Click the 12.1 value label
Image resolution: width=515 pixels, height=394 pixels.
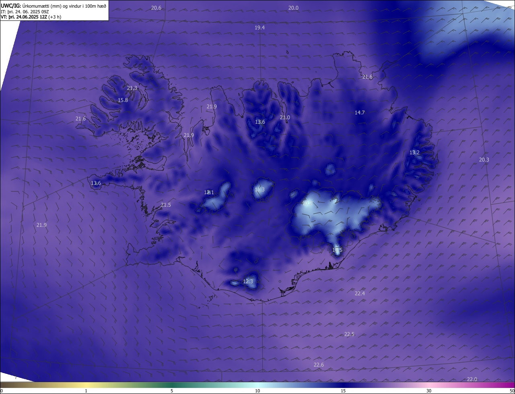point(209,193)
